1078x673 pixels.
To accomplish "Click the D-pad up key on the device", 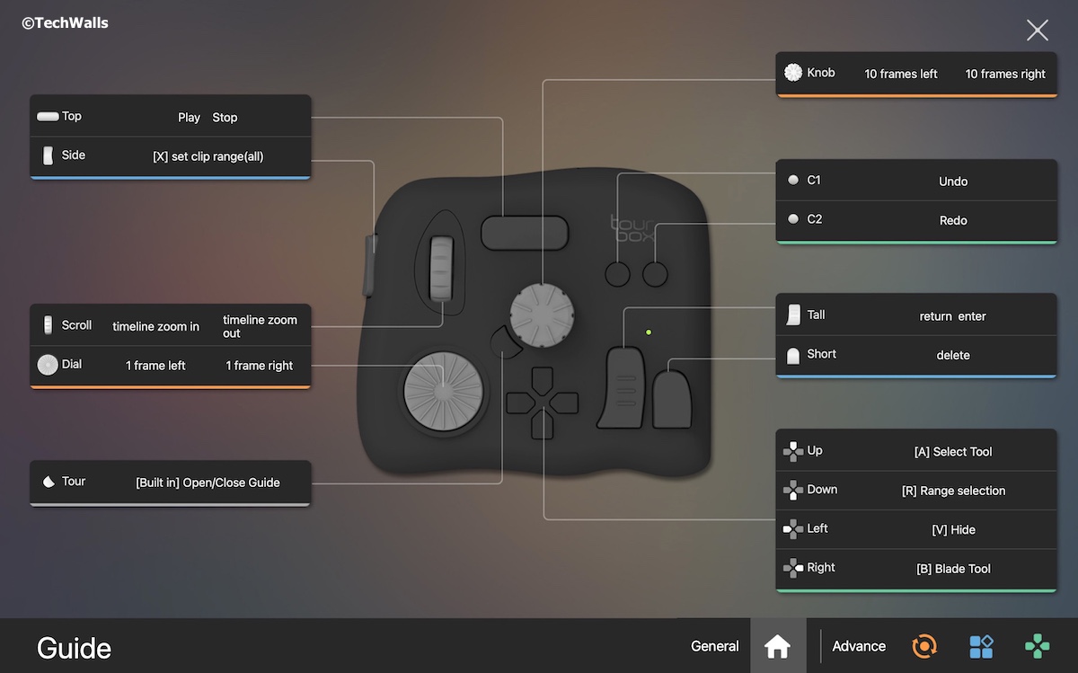I will pos(543,382).
